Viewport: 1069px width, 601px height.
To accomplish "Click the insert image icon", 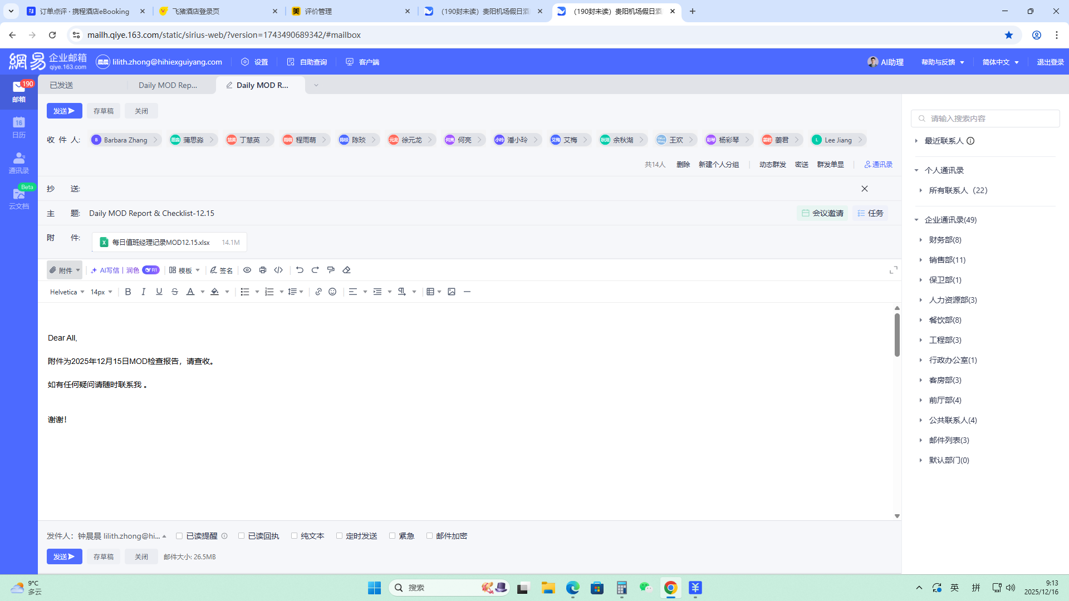I will 452,292.
